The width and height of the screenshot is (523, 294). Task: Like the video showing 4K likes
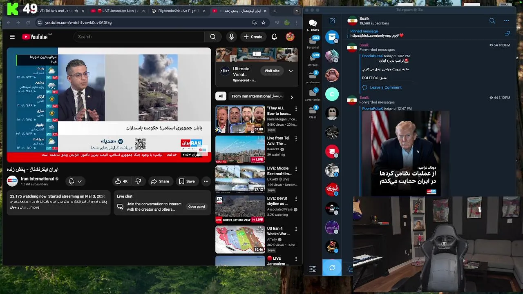121,181
